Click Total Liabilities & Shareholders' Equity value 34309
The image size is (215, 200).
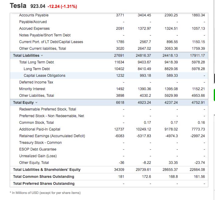(x=119, y=170)
